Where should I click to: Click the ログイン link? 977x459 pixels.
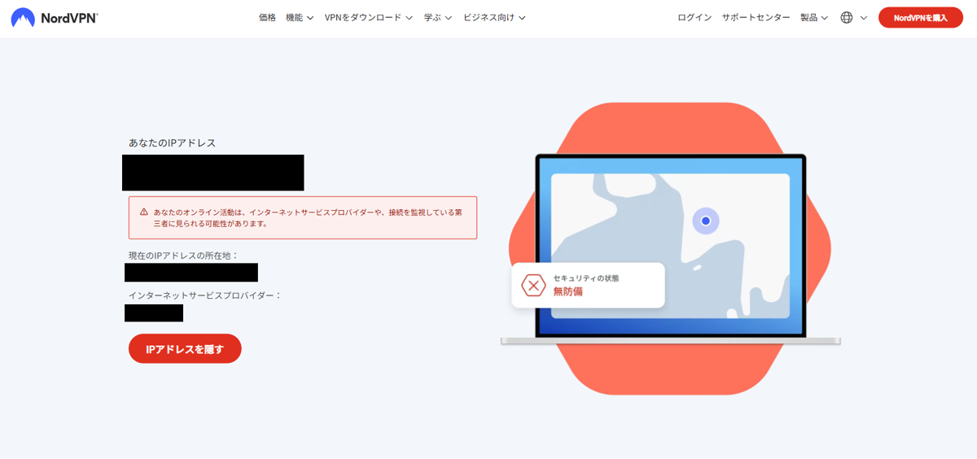point(694,17)
